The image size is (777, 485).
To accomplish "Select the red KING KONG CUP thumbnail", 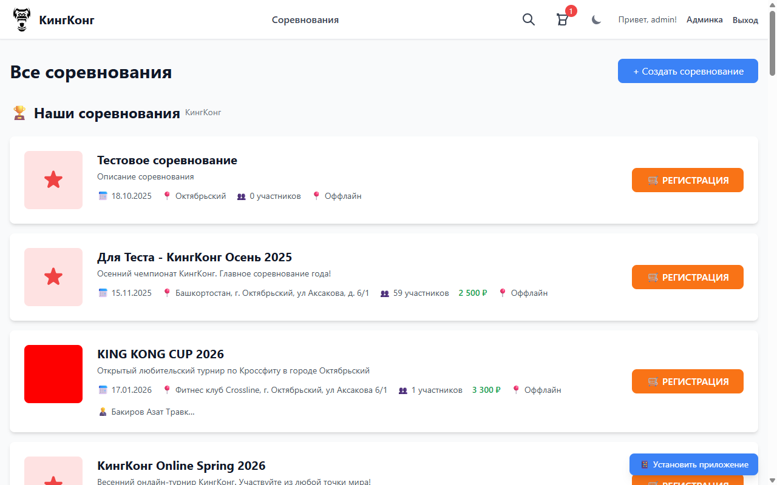I will pos(53,374).
